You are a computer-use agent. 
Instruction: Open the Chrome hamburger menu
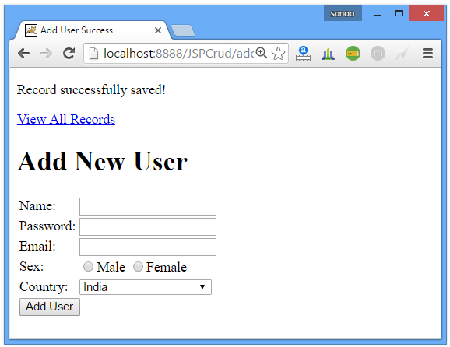[427, 54]
